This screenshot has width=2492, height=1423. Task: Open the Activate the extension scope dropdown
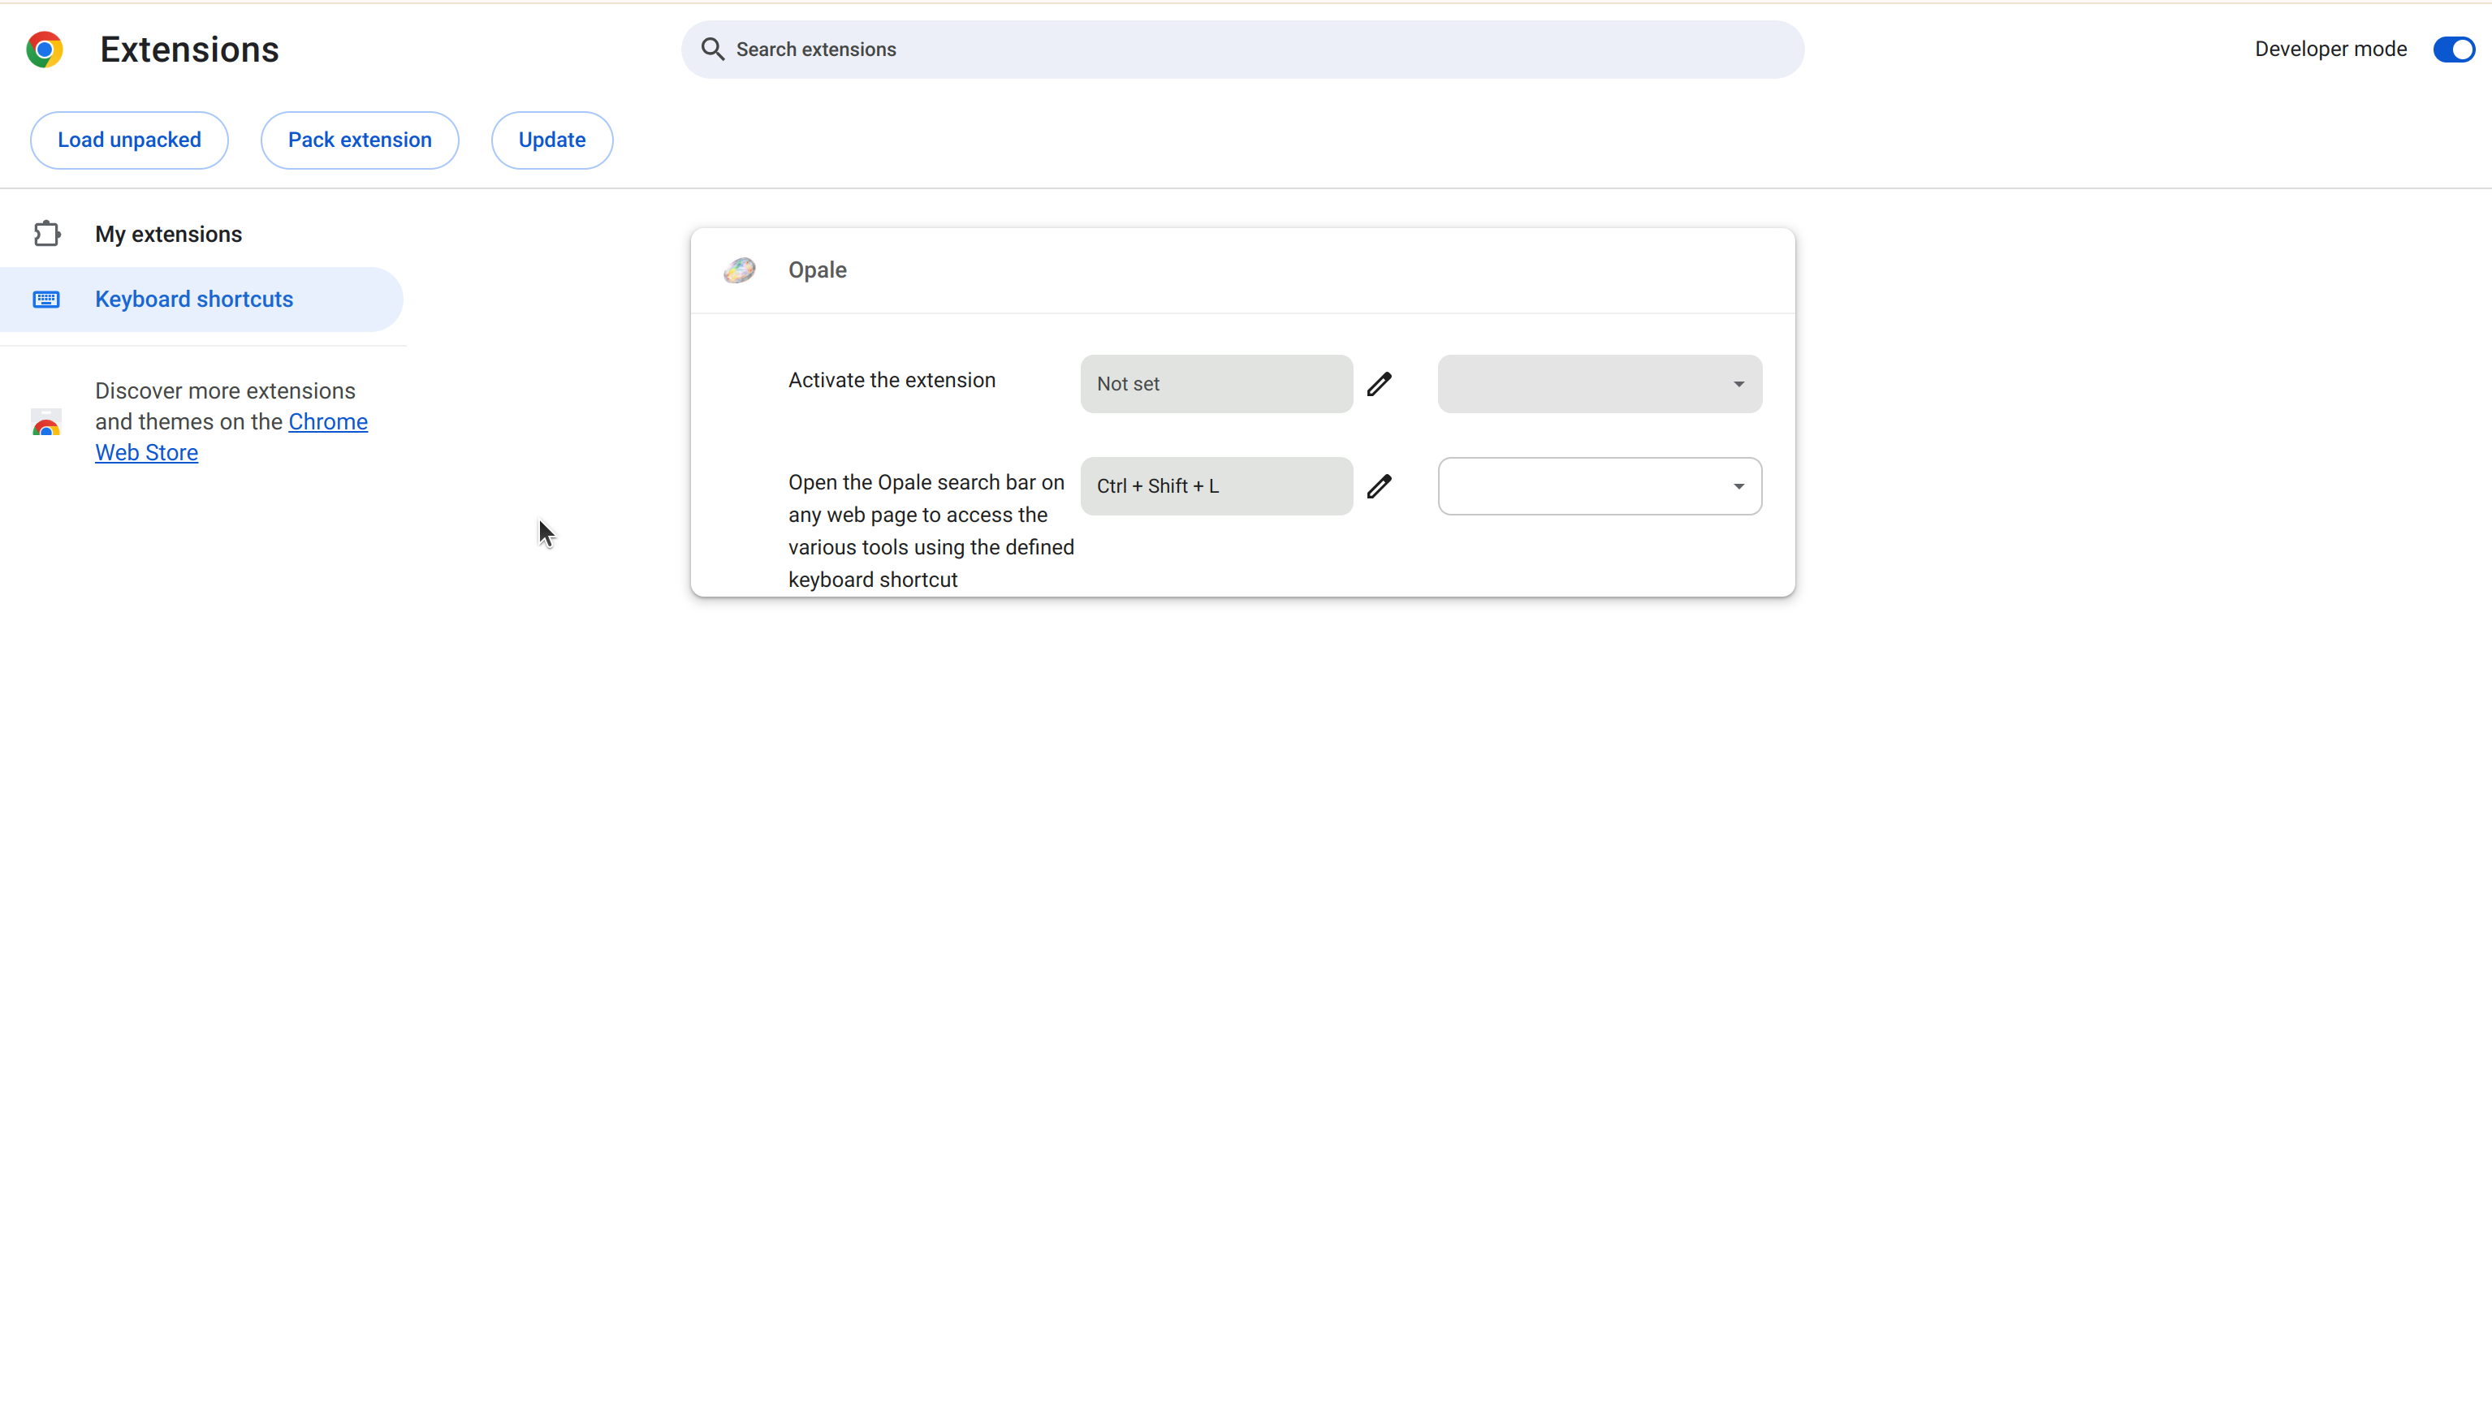click(x=1600, y=384)
